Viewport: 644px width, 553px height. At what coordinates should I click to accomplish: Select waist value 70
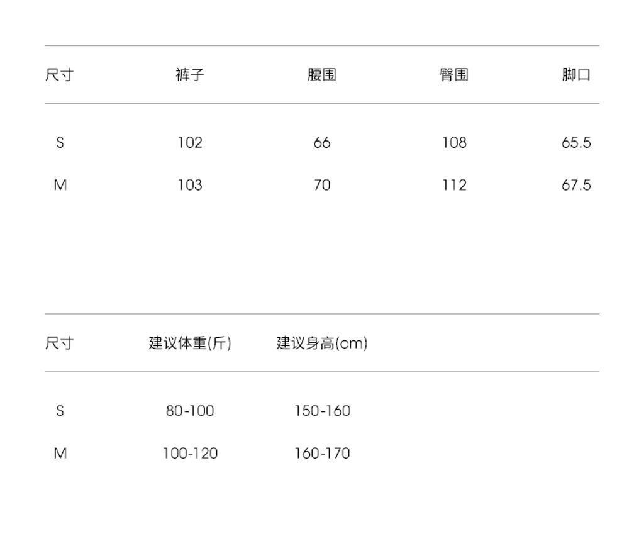pyautogui.click(x=322, y=185)
